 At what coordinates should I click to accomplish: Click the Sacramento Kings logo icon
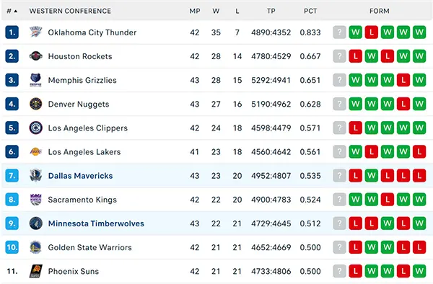coord(36,200)
